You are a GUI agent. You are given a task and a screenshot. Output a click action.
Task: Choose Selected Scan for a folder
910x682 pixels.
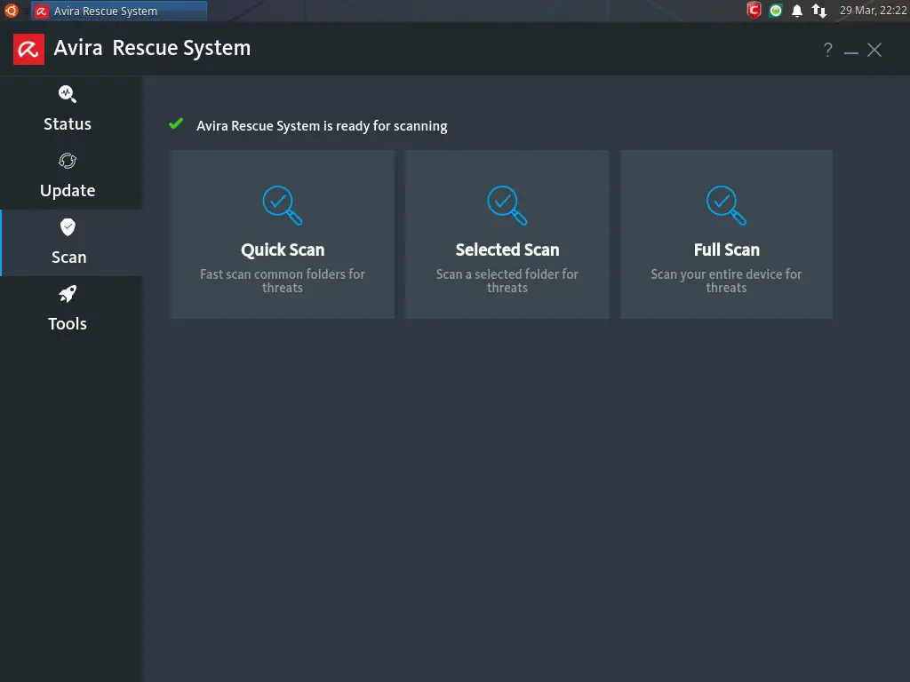click(507, 250)
